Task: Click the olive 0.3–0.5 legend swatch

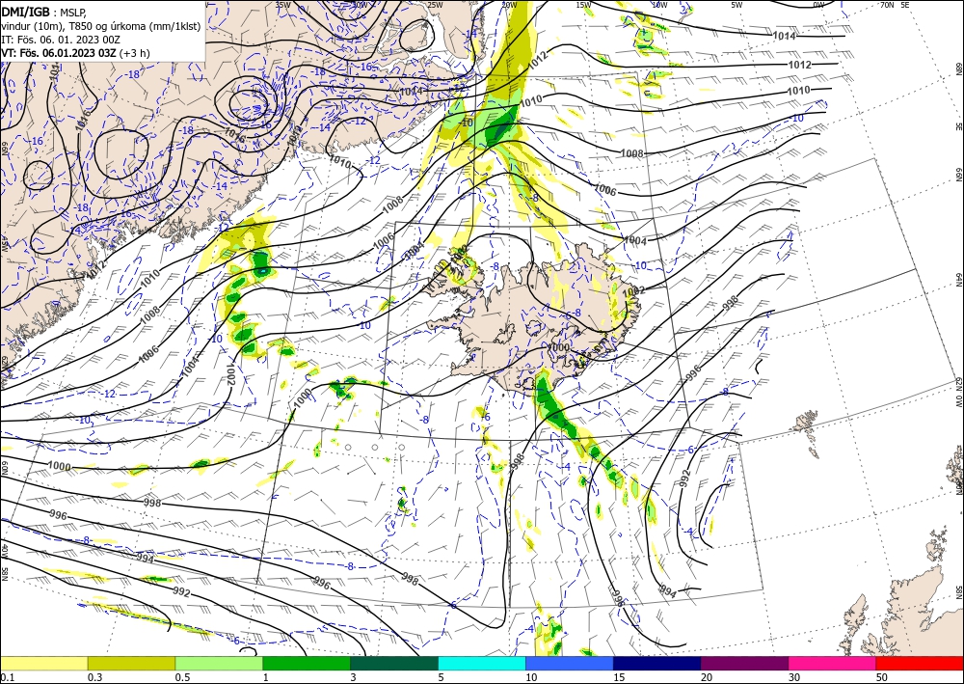Action: [131, 663]
